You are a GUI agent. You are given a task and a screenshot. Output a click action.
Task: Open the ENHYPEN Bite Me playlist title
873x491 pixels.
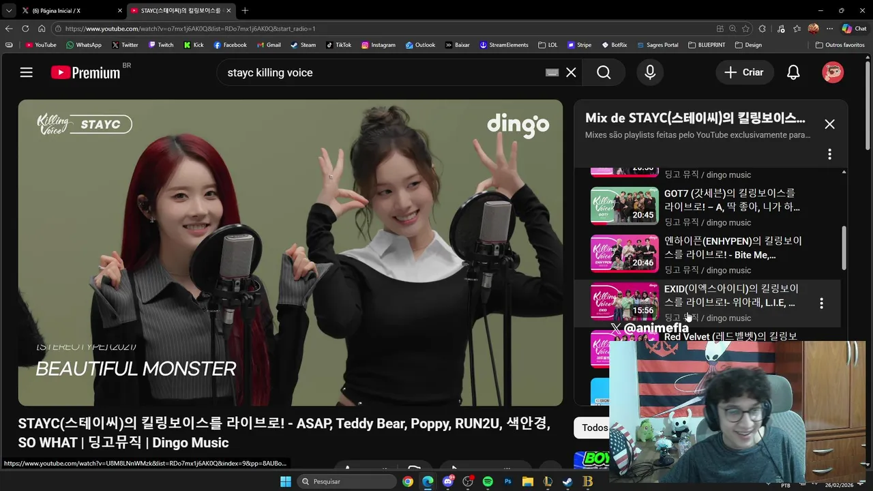[x=733, y=248]
